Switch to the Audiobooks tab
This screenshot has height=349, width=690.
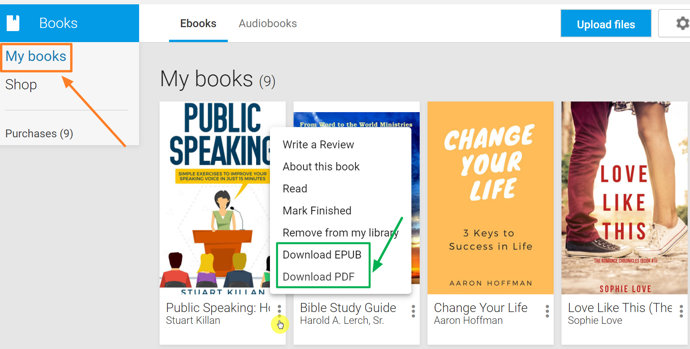pos(268,24)
